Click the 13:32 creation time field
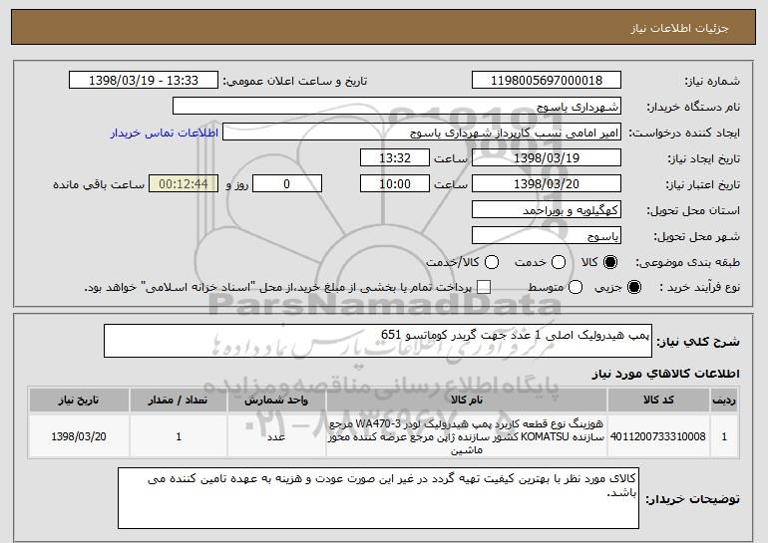 [x=395, y=158]
